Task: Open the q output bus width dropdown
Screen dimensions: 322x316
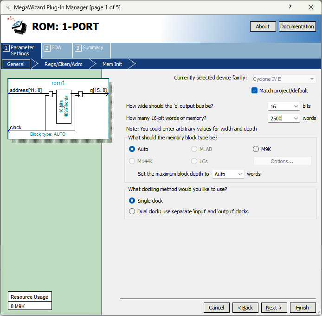Action: tap(296, 106)
